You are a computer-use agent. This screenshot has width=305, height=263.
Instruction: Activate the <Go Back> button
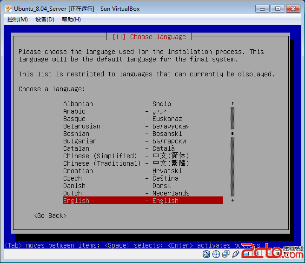coord(50,216)
